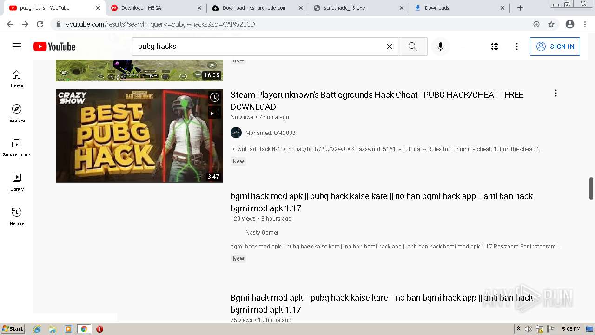Open Bgmi hack mod apk video with 75 views
This screenshot has width=595, height=335.
(x=382, y=303)
